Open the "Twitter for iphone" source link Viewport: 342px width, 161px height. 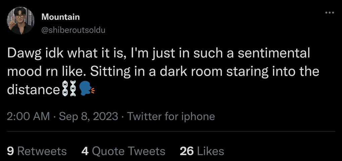tap(171, 116)
